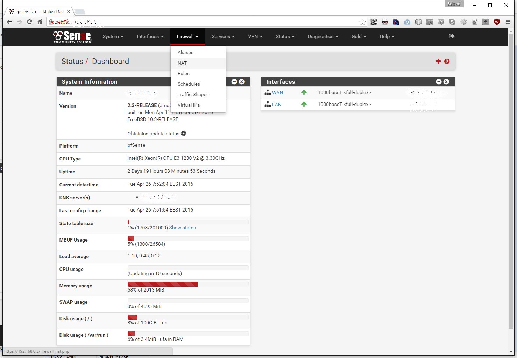The width and height of the screenshot is (517, 358).
Task: Expand the Status menu
Action: click(x=285, y=37)
